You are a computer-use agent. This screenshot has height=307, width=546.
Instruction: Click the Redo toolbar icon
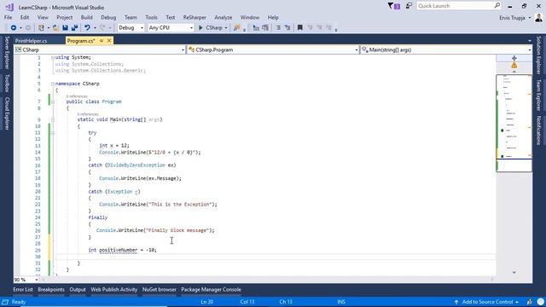pyautogui.click(x=102, y=27)
